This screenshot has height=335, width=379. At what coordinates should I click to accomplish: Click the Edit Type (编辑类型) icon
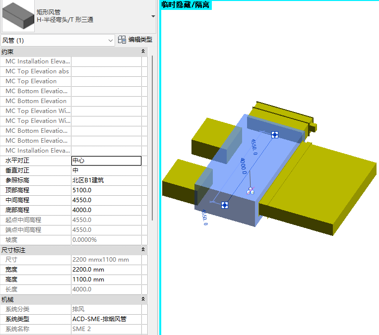122,40
